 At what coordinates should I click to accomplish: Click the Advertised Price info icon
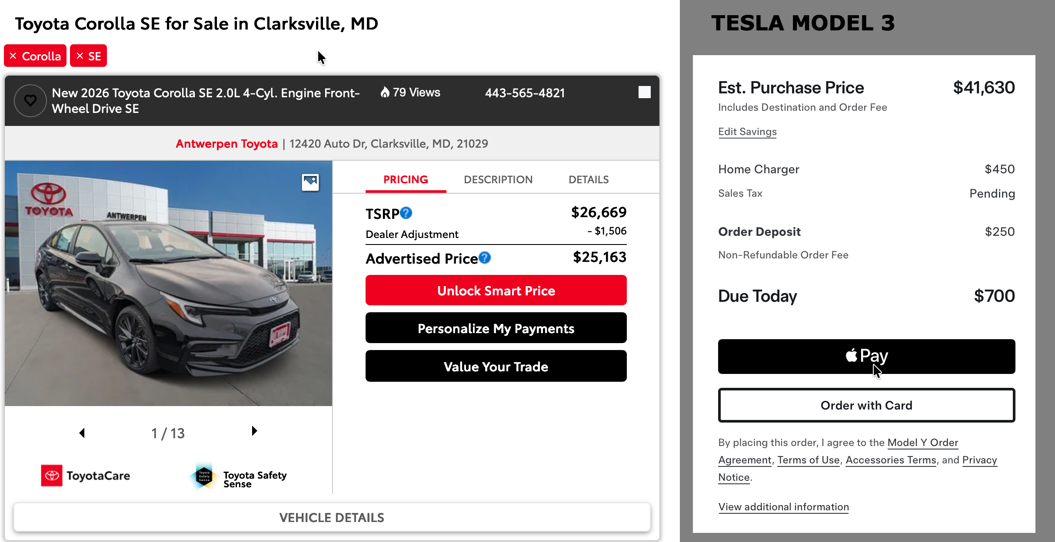(485, 258)
